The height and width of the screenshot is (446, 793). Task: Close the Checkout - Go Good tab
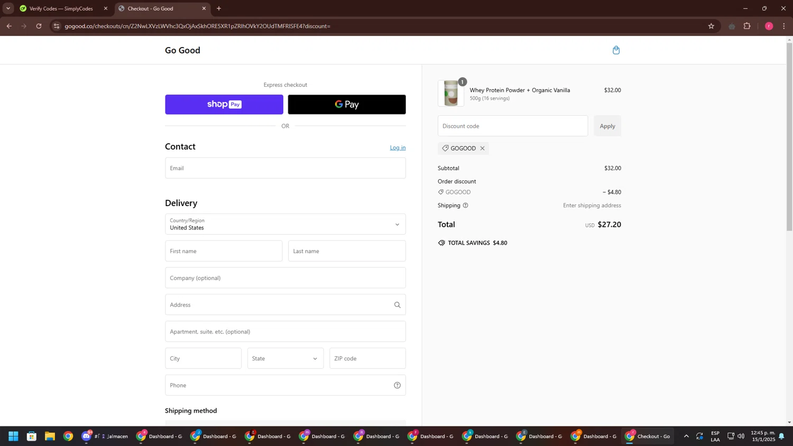tap(204, 8)
